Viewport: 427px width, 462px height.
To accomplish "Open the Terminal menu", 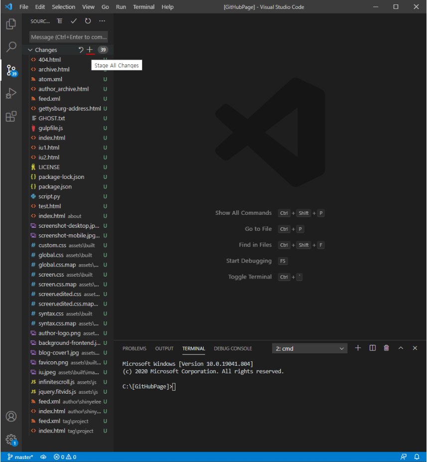I will [x=143, y=7].
